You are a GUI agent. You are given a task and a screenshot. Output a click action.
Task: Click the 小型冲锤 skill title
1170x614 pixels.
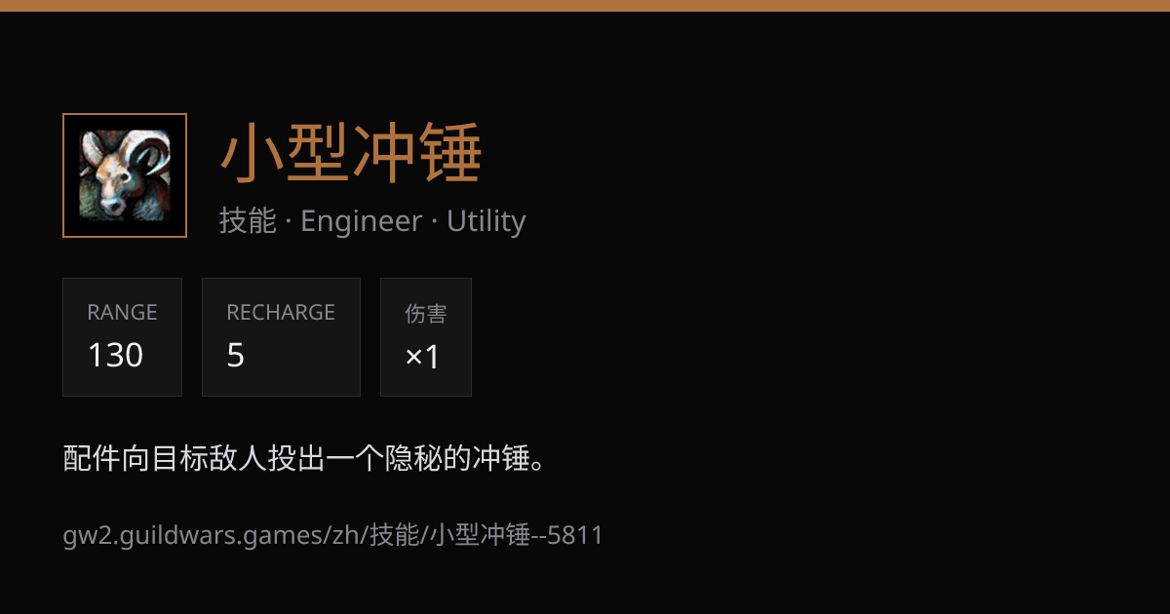point(351,156)
